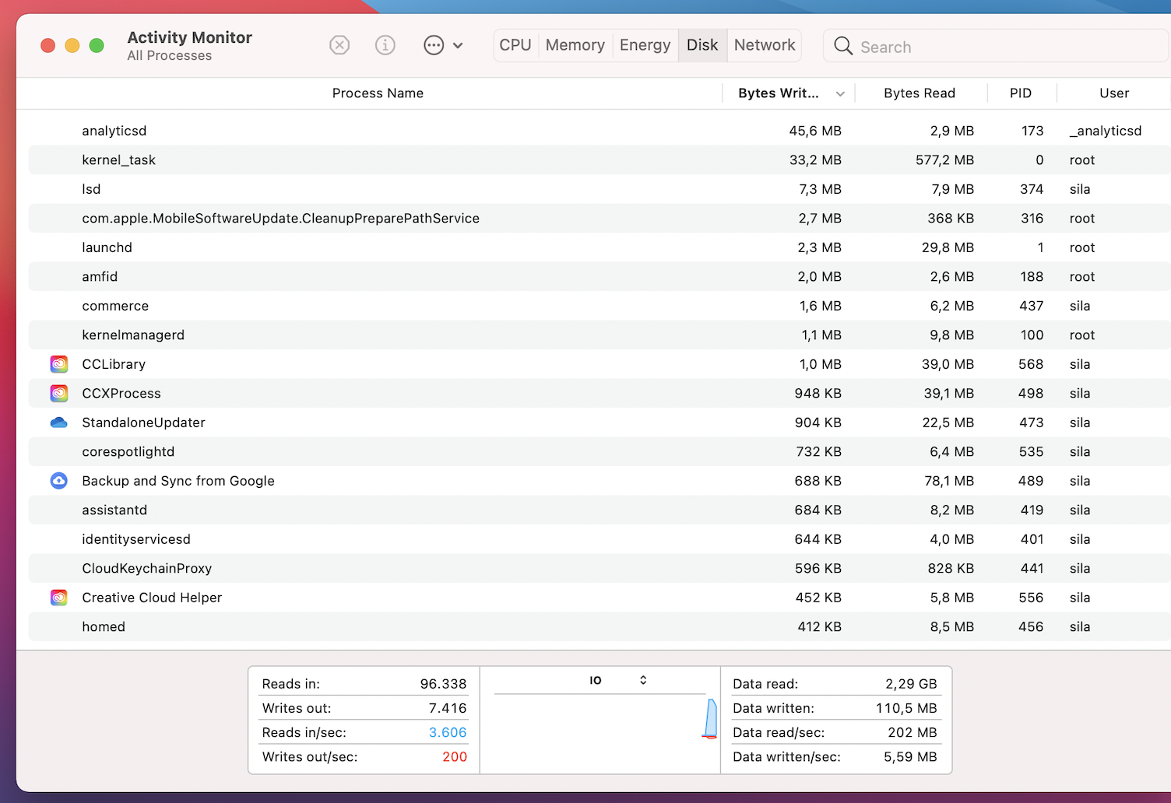Click the StandaloneUpdater OneDrive cloud icon
This screenshot has width=1171, height=803.
point(59,423)
